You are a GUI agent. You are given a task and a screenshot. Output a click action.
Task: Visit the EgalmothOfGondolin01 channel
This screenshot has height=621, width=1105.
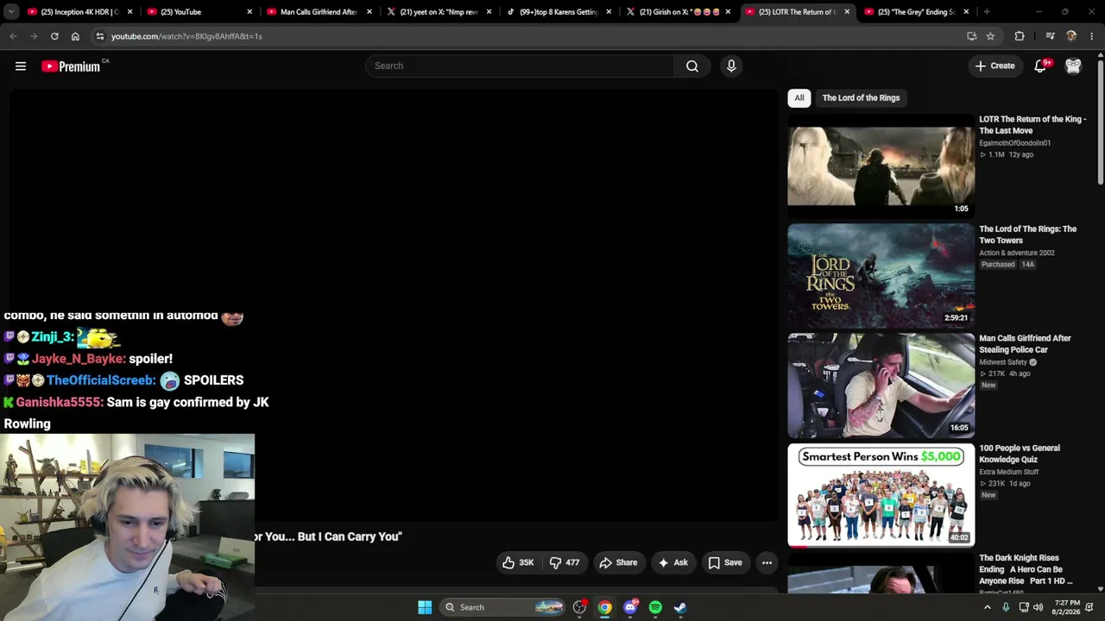pos(1014,143)
